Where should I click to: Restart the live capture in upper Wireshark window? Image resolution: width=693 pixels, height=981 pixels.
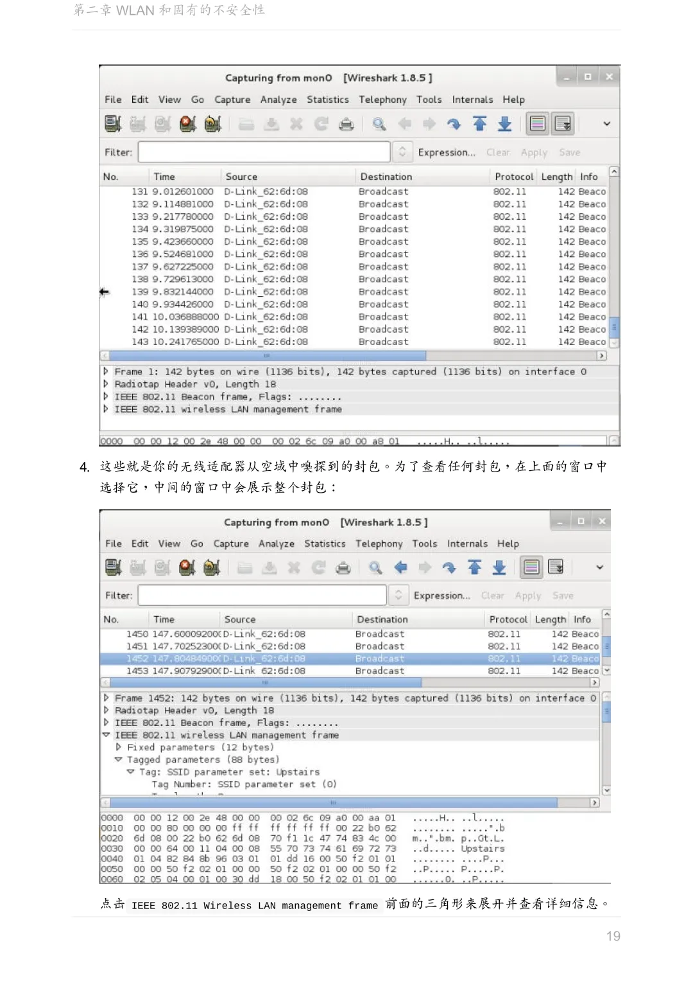[213, 123]
